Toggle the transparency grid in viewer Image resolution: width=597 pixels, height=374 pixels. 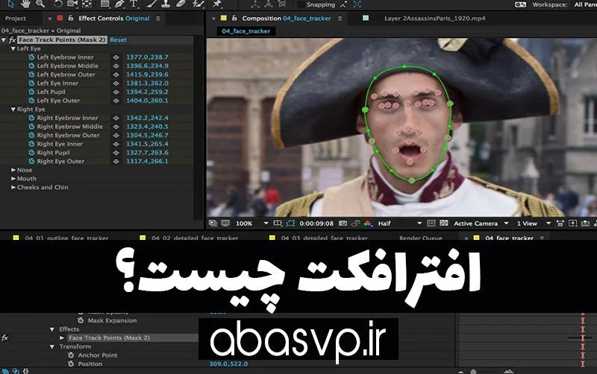tap(443, 223)
